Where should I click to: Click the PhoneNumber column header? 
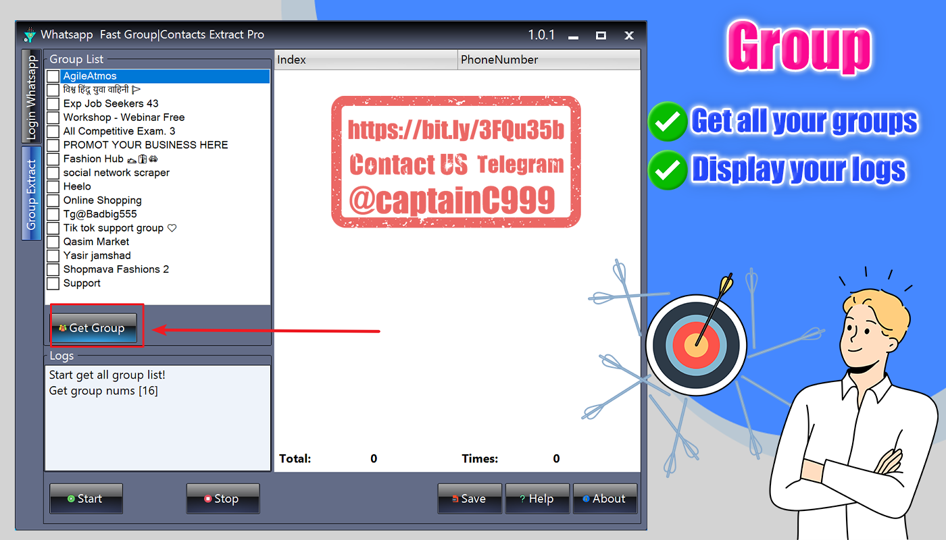(x=549, y=59)
